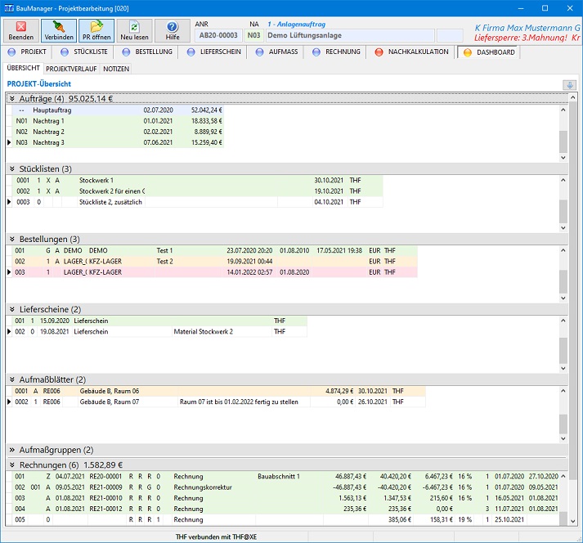
Task: Select invoice RE20-00001 row
Action: point(285,477)
